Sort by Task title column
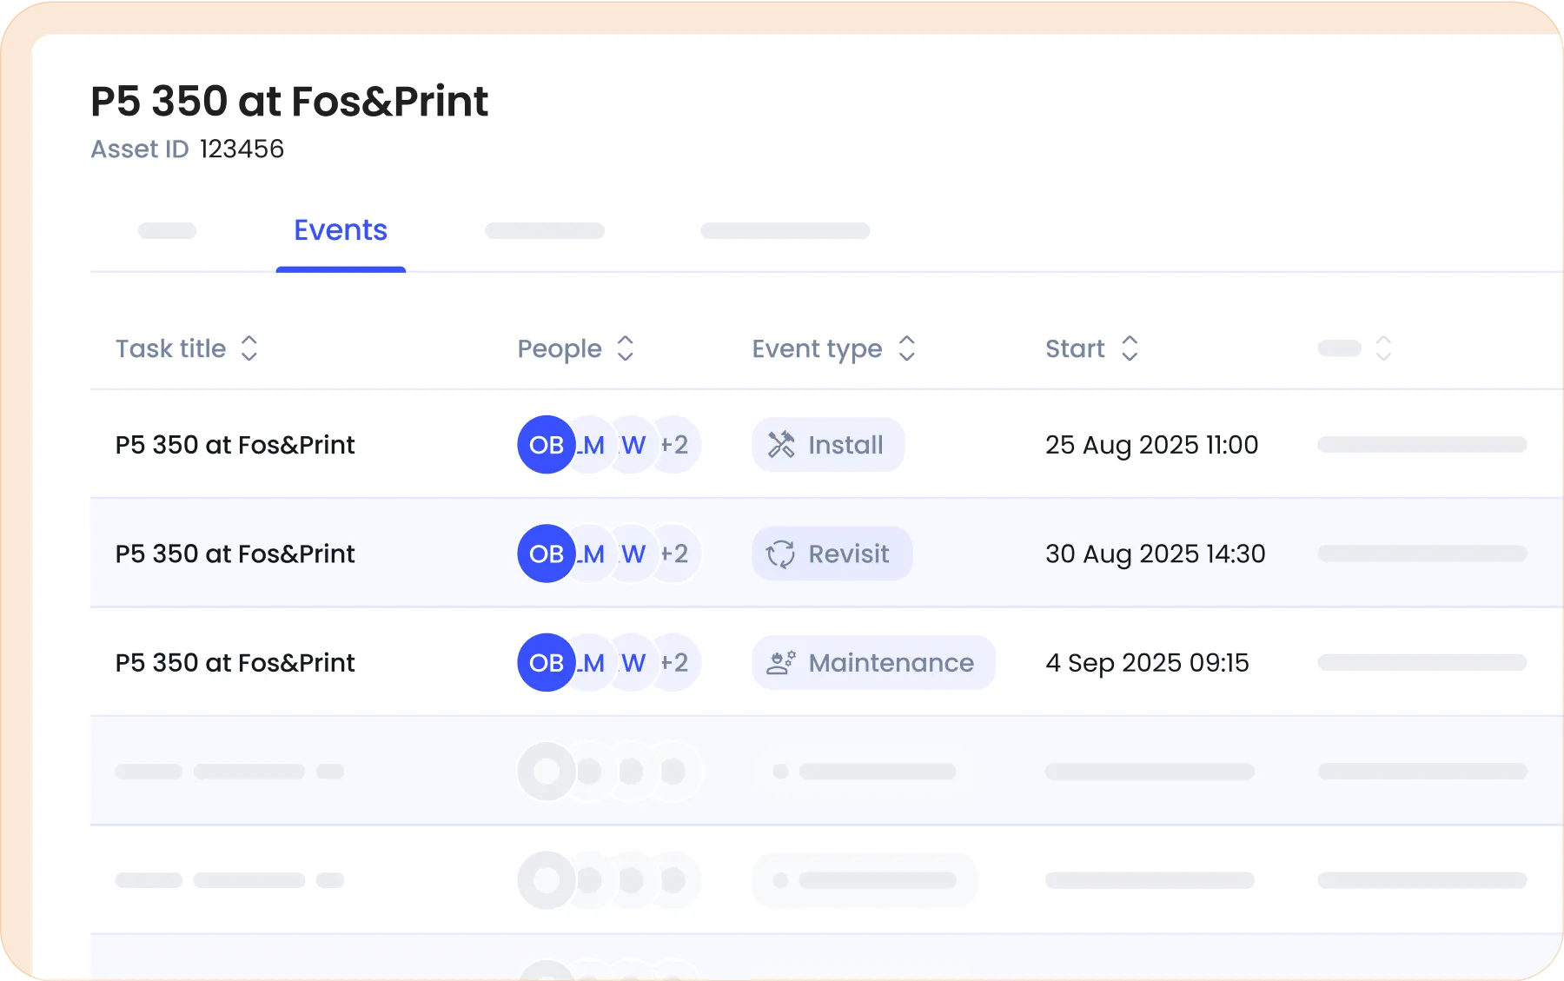Screen dimensions: 1564x981 [x=249, y=348]
